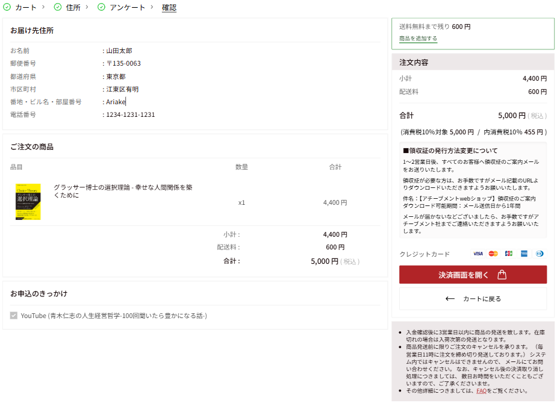Click the お届け先住所 heading

32,31
